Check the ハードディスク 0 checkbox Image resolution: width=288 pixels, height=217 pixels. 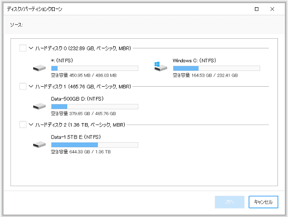click(23, 48)
